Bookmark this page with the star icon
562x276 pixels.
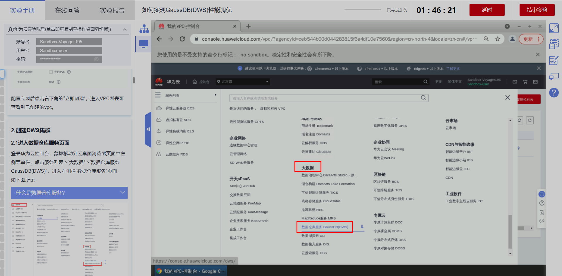coord(498,39)
